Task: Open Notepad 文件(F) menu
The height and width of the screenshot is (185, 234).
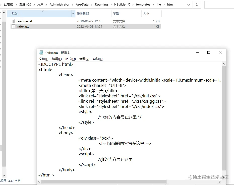Action: point(44,59)
